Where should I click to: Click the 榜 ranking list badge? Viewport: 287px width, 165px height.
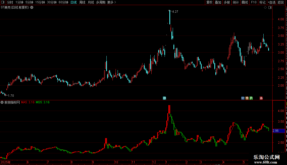pos(247,98)
